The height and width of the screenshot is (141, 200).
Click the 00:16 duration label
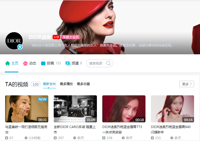click(188, 120)
